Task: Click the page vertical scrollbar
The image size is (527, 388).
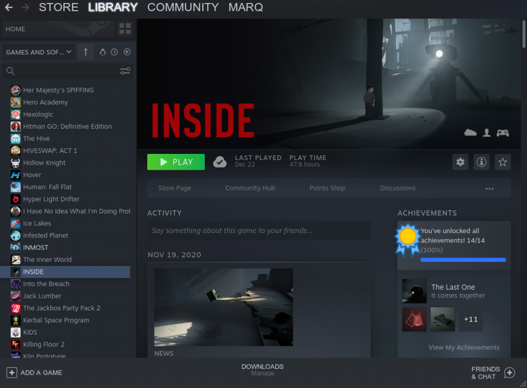Action: (523, 34)
